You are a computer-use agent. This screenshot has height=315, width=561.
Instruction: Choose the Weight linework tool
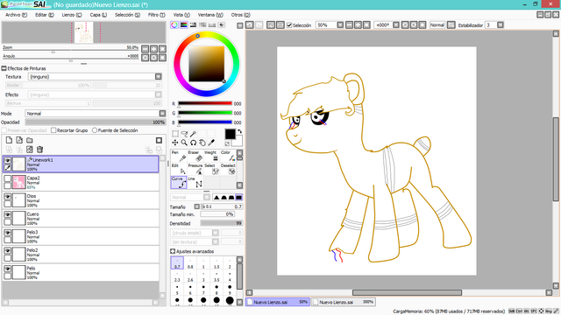pyautogui.click(x=211, y=156)
